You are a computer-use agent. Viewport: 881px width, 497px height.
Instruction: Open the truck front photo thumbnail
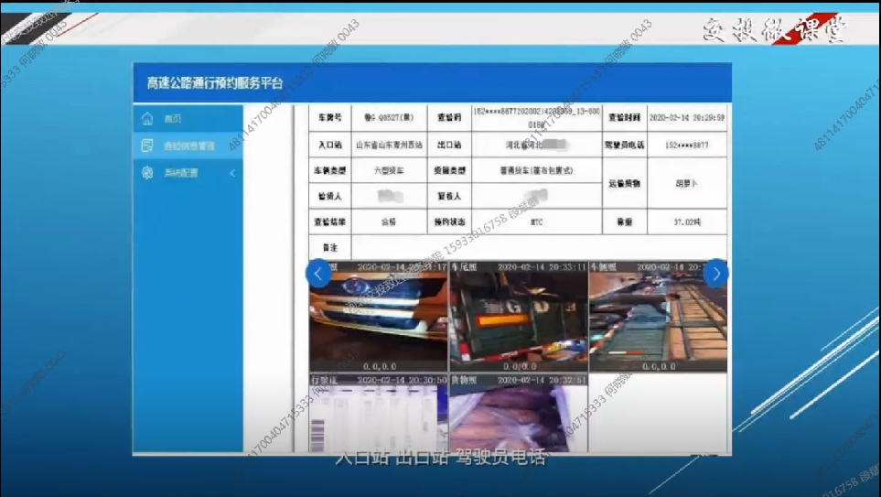click(378, 317)
